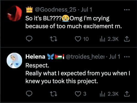Image resolution: width=137 pixels, height=103 pixels.
Task: Reply to the Goodness_25 tweet
Action: pyautogui.click(x=29, y=39)
